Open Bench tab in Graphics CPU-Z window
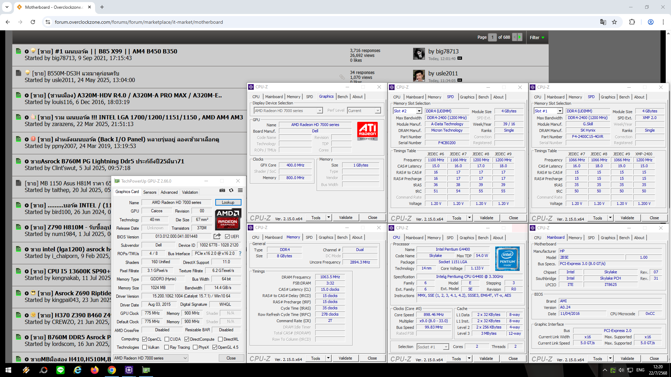The height and width of the screenshot is (377, 671). coord(342,97)
